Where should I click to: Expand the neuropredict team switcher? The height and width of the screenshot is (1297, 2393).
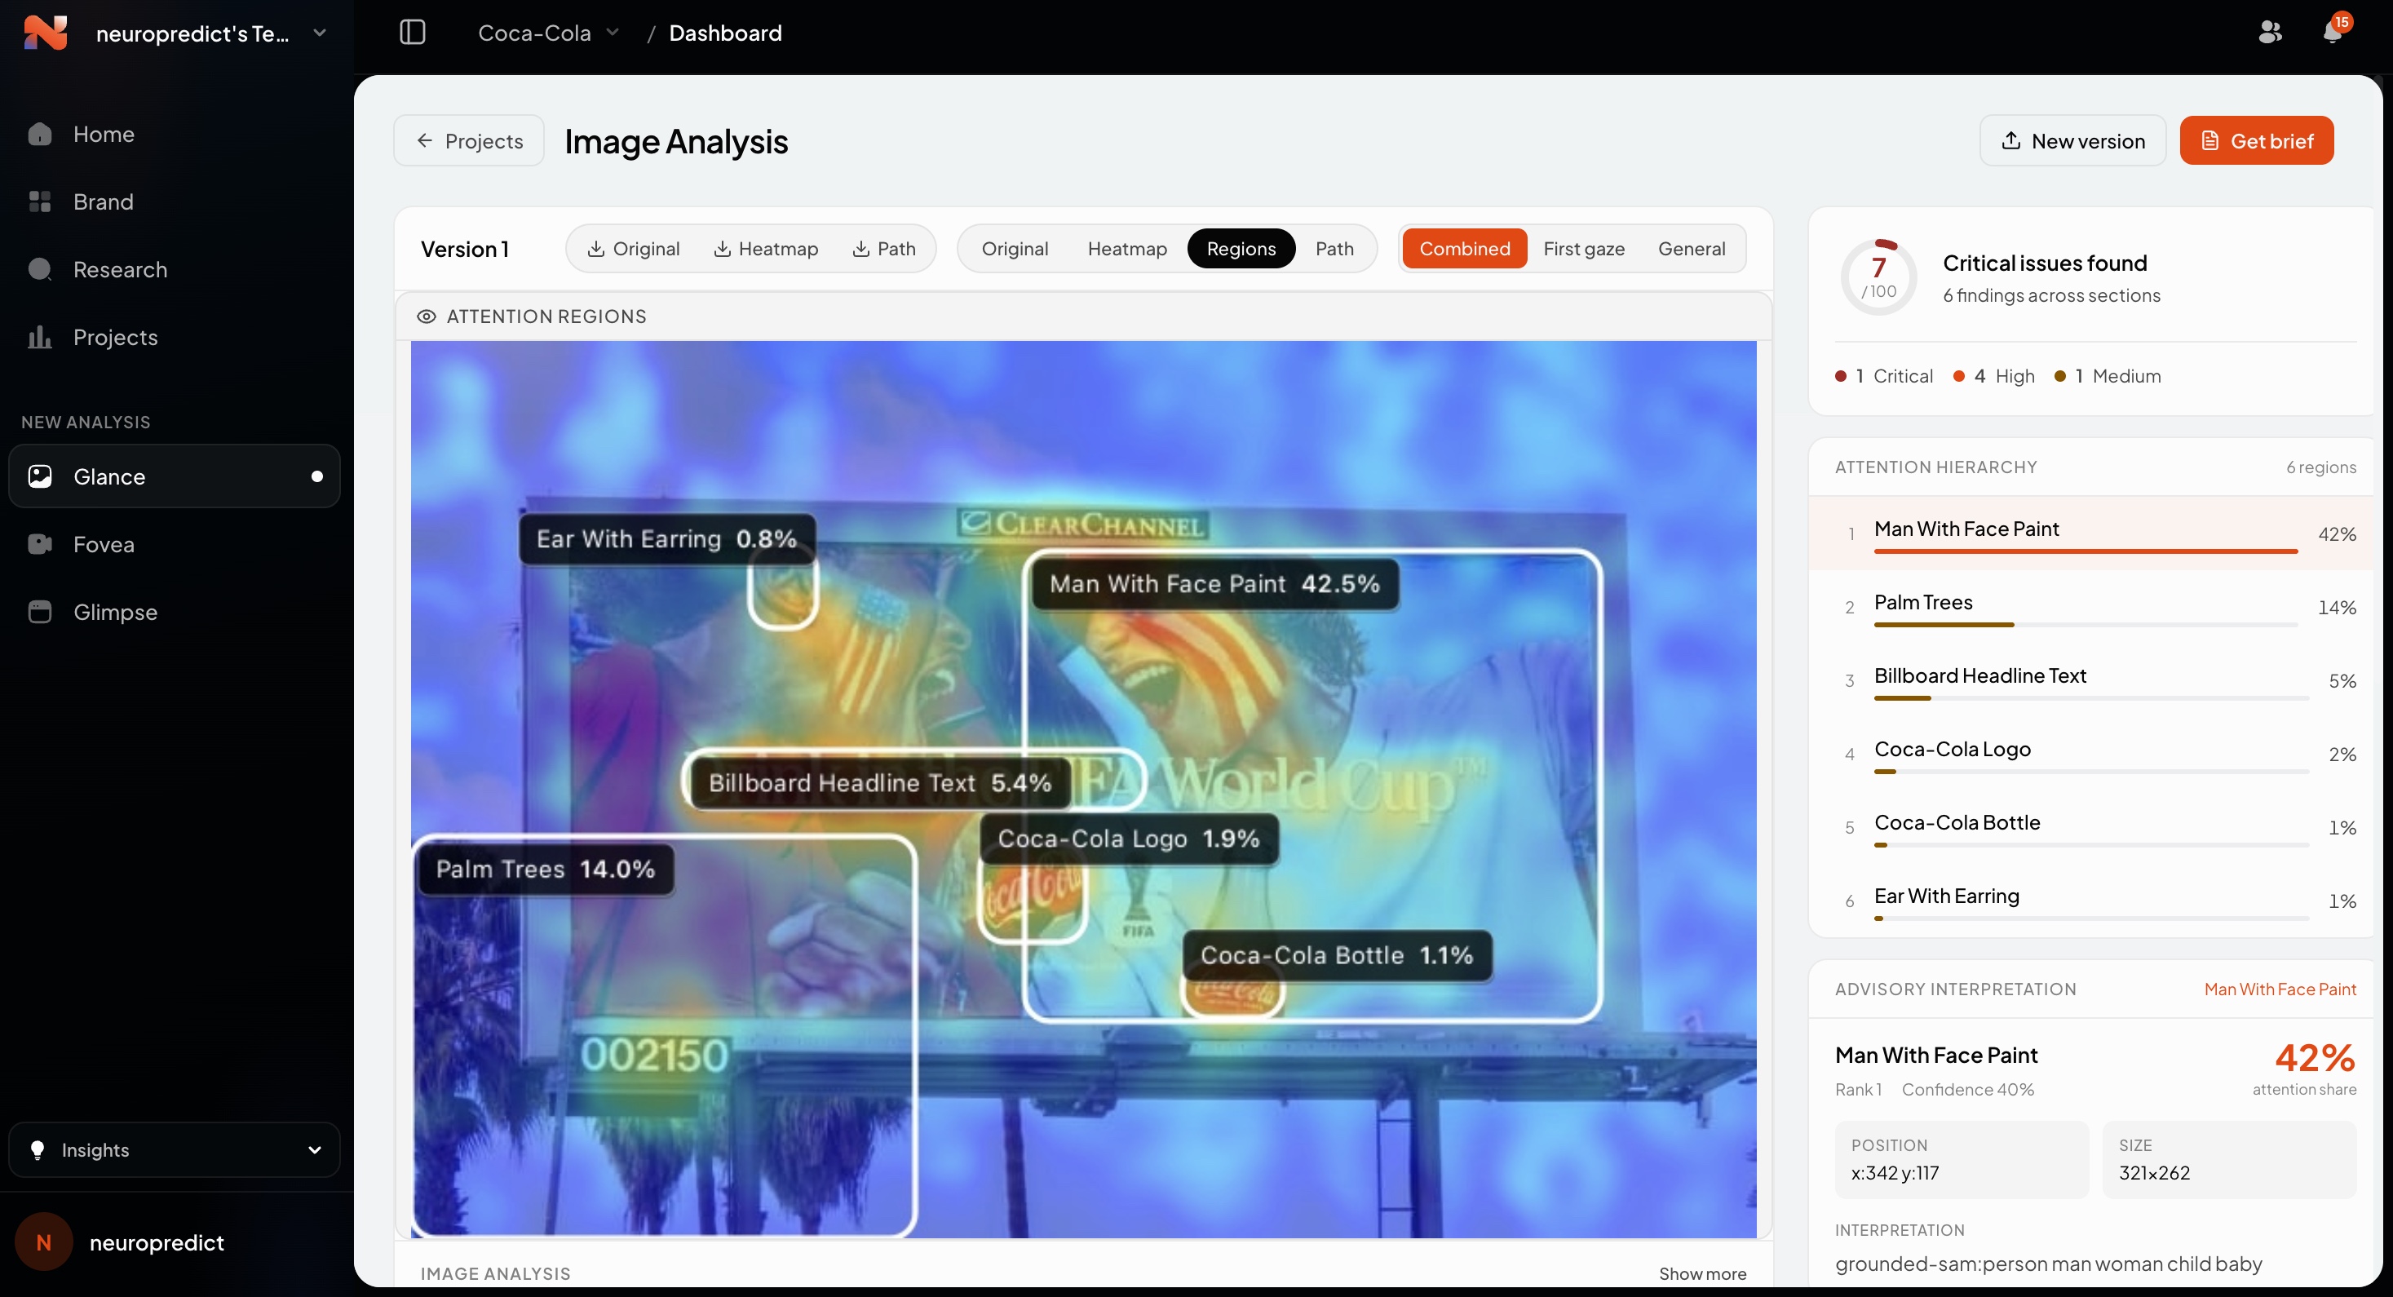pyautogui.click(x=320, y=33)
